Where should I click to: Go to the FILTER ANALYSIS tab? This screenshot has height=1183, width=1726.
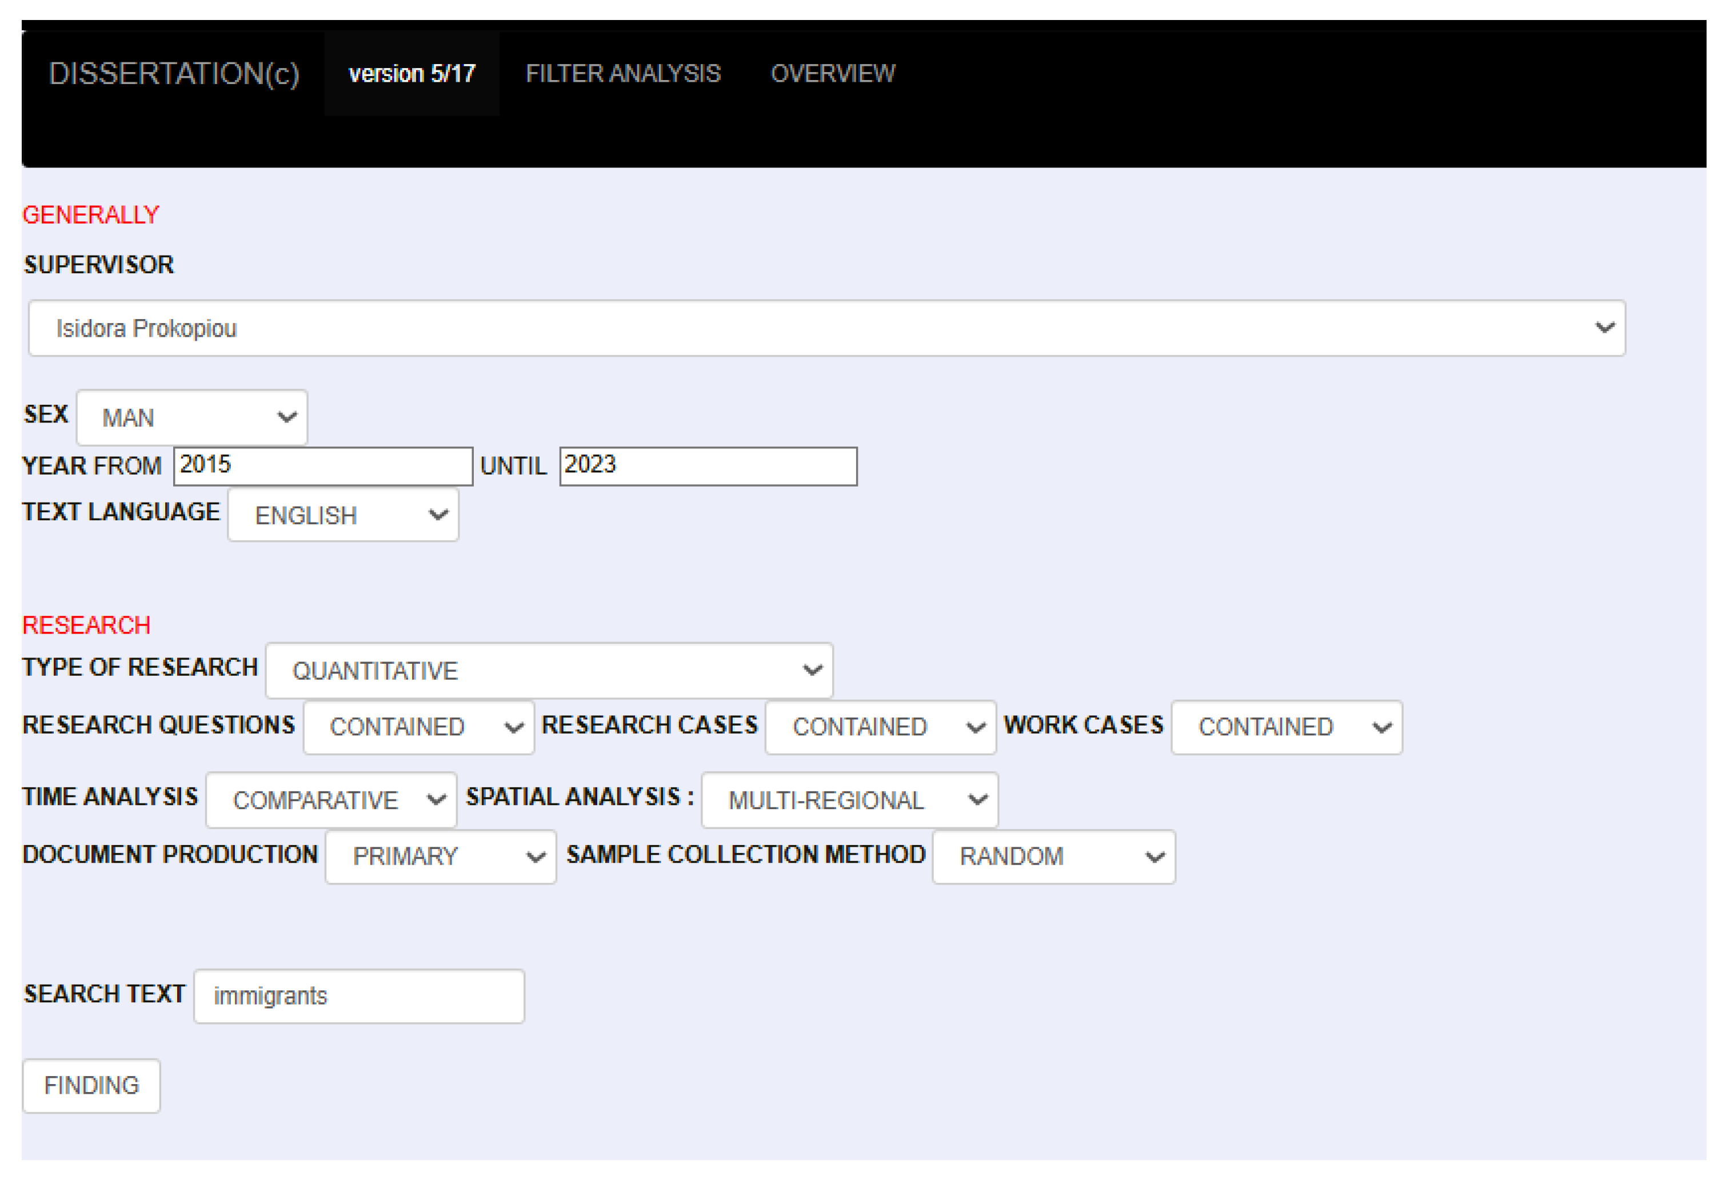(x=622, y=74)
